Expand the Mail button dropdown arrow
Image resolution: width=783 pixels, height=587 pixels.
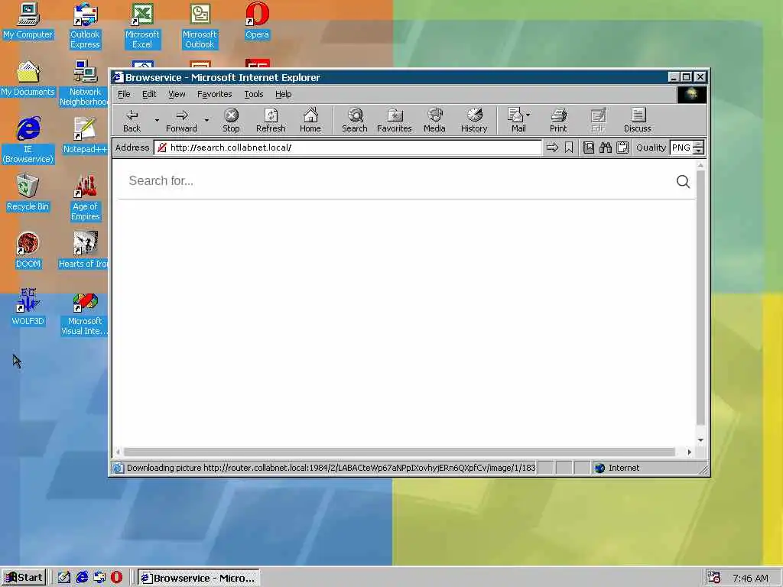click(528, 115)
